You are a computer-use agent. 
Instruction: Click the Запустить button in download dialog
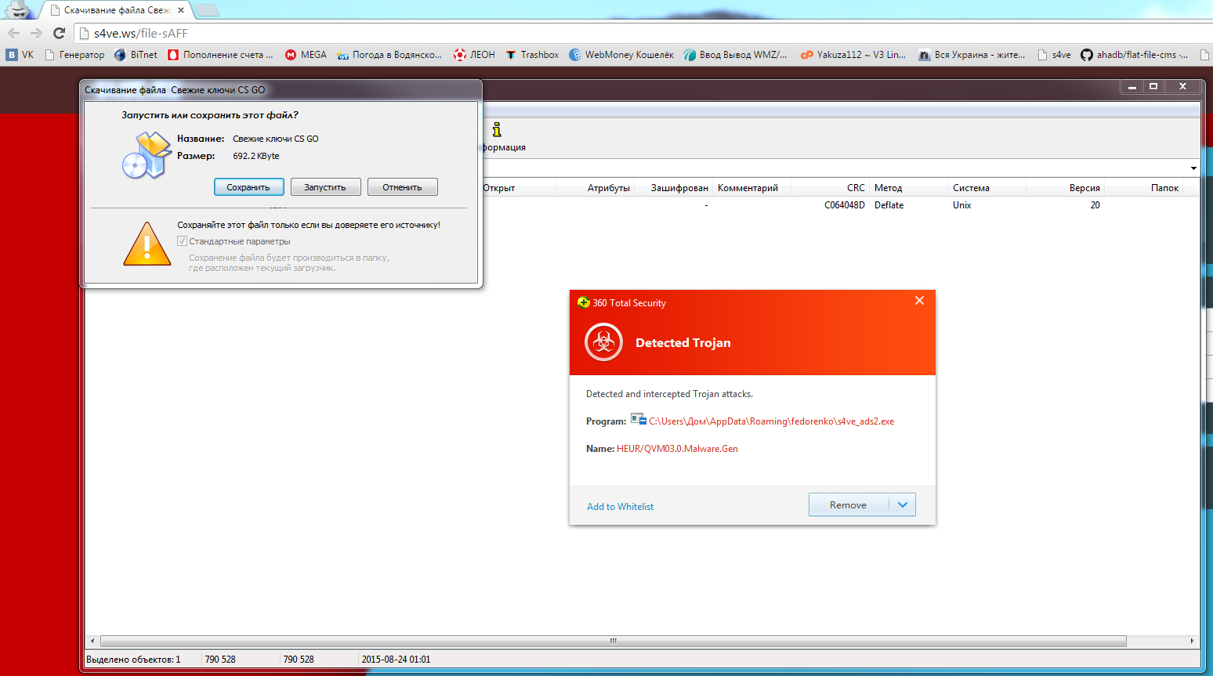pos(325,187)
